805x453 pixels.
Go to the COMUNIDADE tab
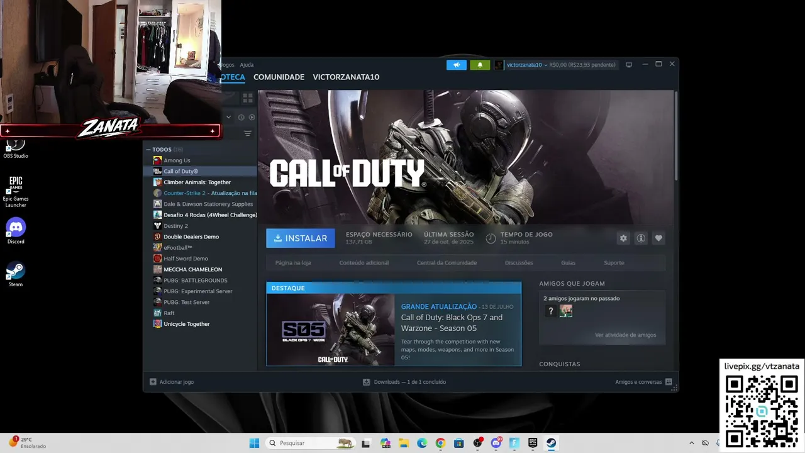click(279, 77)
